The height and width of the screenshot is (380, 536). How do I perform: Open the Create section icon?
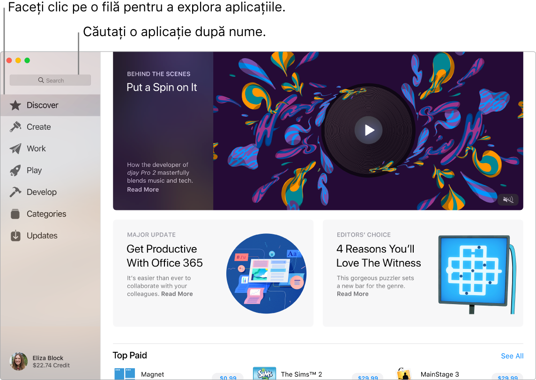coord(15,127)
